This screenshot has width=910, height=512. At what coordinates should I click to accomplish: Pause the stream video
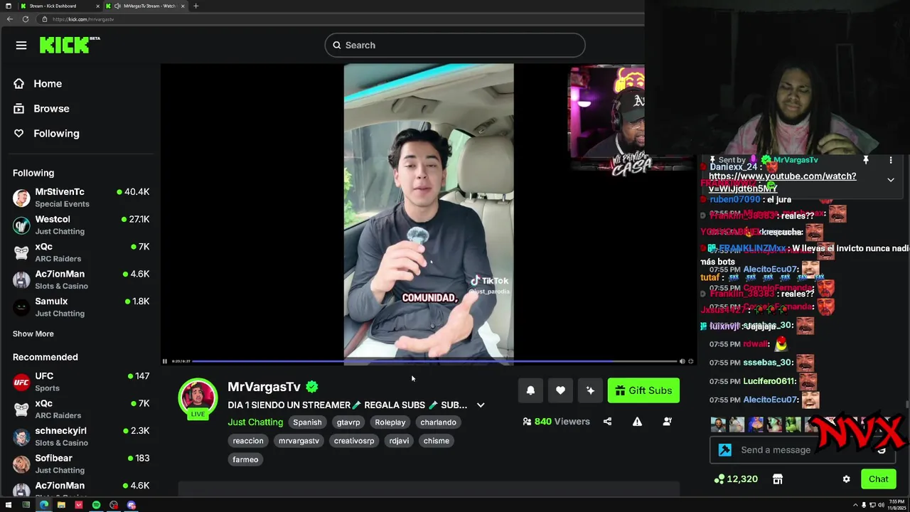tap(165, 361)
